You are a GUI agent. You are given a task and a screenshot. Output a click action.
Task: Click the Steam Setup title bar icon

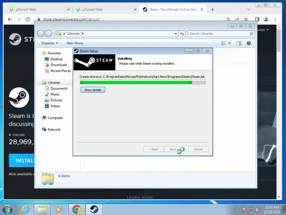pyautogui.click(x=76, y=51)
